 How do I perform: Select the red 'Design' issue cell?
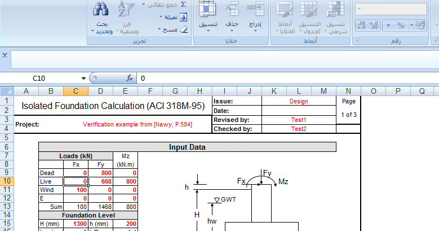(299, 101)
